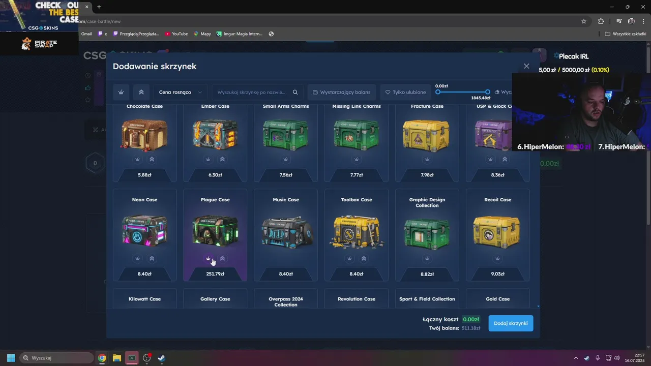Toggle the 'Tylko ulubione' favorites filter
The width and height of the screenshot is (651, 366).
[405, 92]
